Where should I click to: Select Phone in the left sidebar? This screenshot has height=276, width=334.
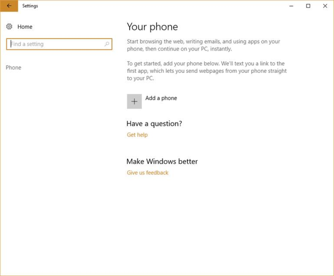(13, 68)
